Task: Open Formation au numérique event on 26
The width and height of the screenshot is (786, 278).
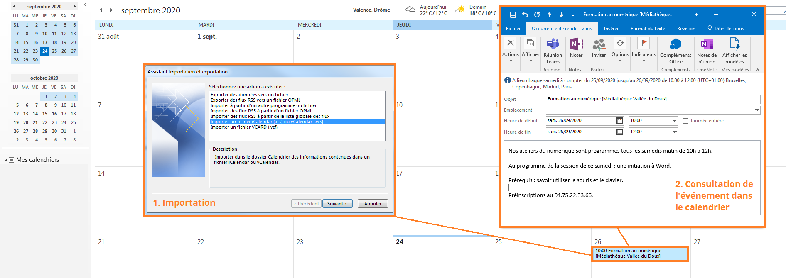Action: click(640, 254)
